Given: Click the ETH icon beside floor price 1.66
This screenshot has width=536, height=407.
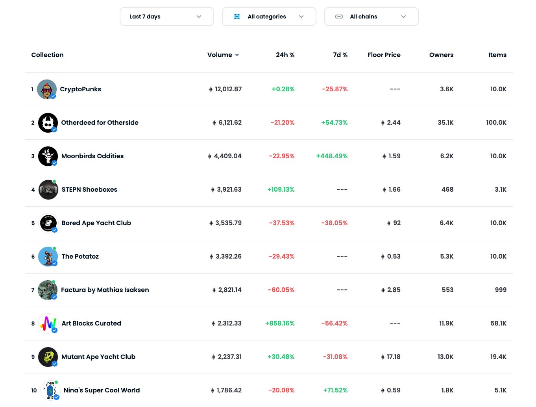Looking at the screenshot, I should click(x=384, y=190).
